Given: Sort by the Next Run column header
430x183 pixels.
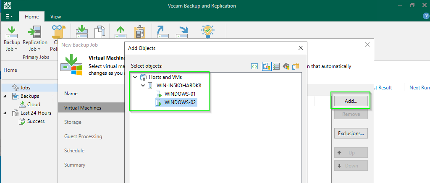Looking at the screenshot, I should tap(420, 87).
